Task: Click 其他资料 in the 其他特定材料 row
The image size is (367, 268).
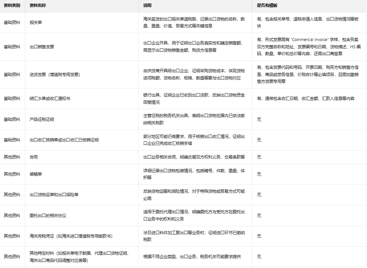Action: 12,257
